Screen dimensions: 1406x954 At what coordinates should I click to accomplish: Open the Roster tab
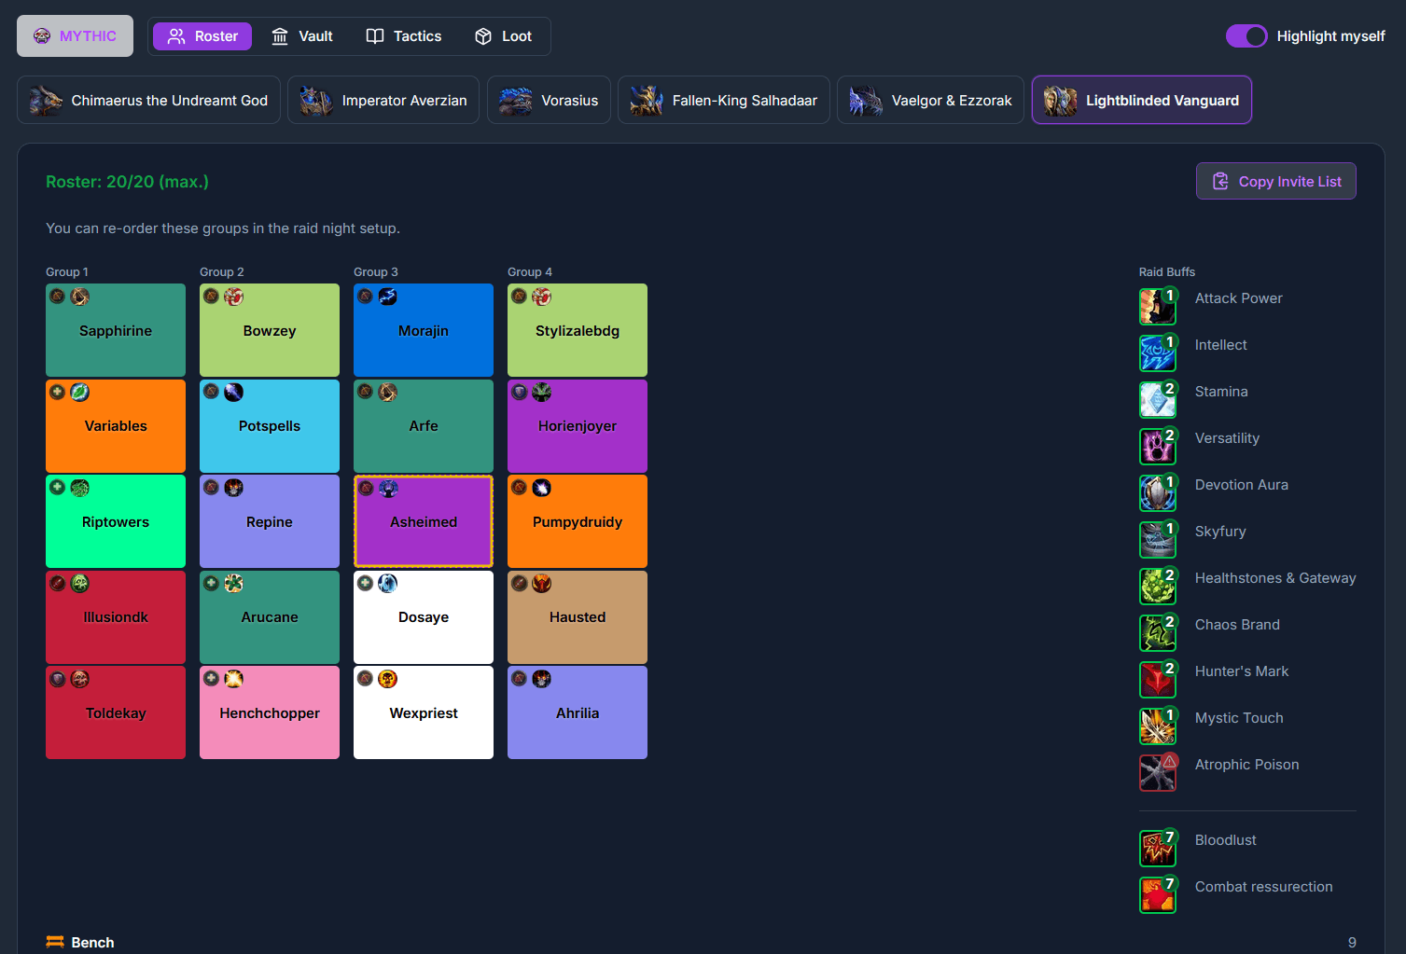coord(202,36)
